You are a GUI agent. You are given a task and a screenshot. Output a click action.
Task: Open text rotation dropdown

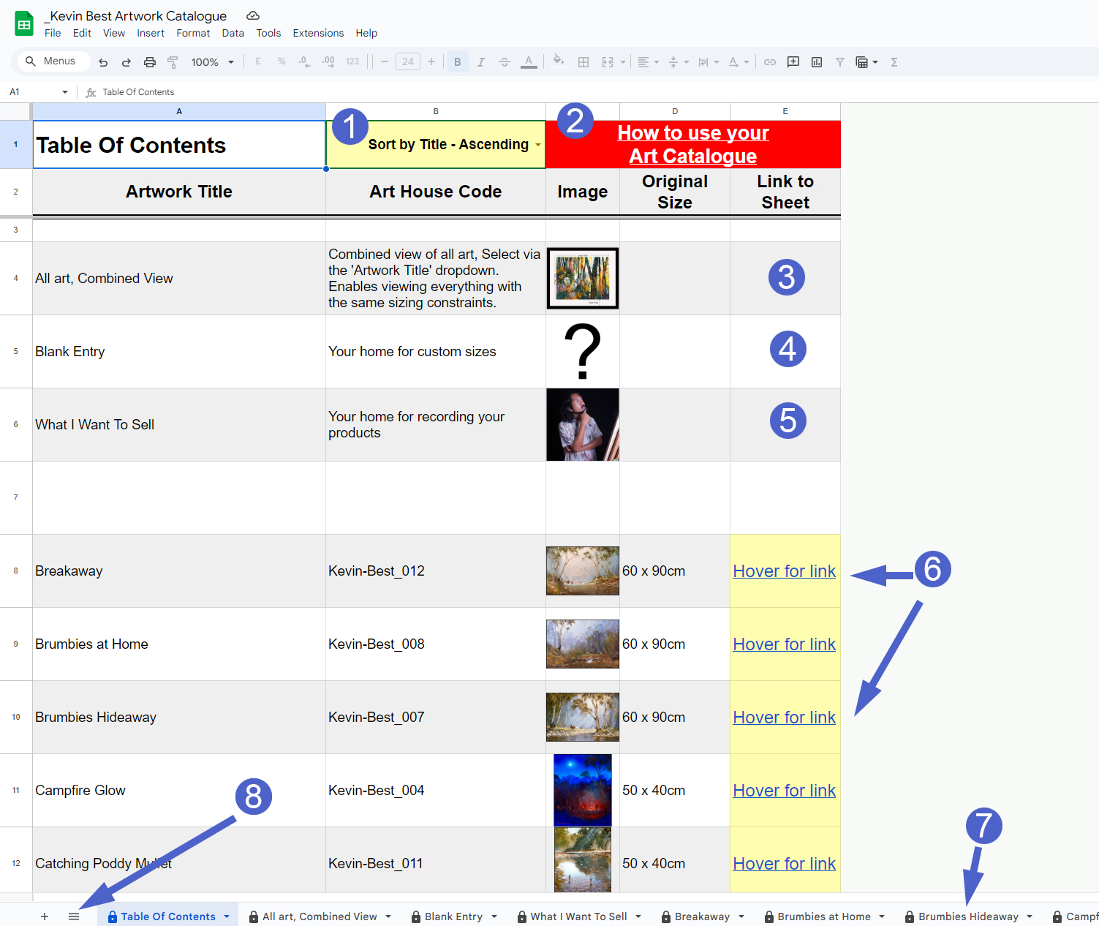click(739, 62)
